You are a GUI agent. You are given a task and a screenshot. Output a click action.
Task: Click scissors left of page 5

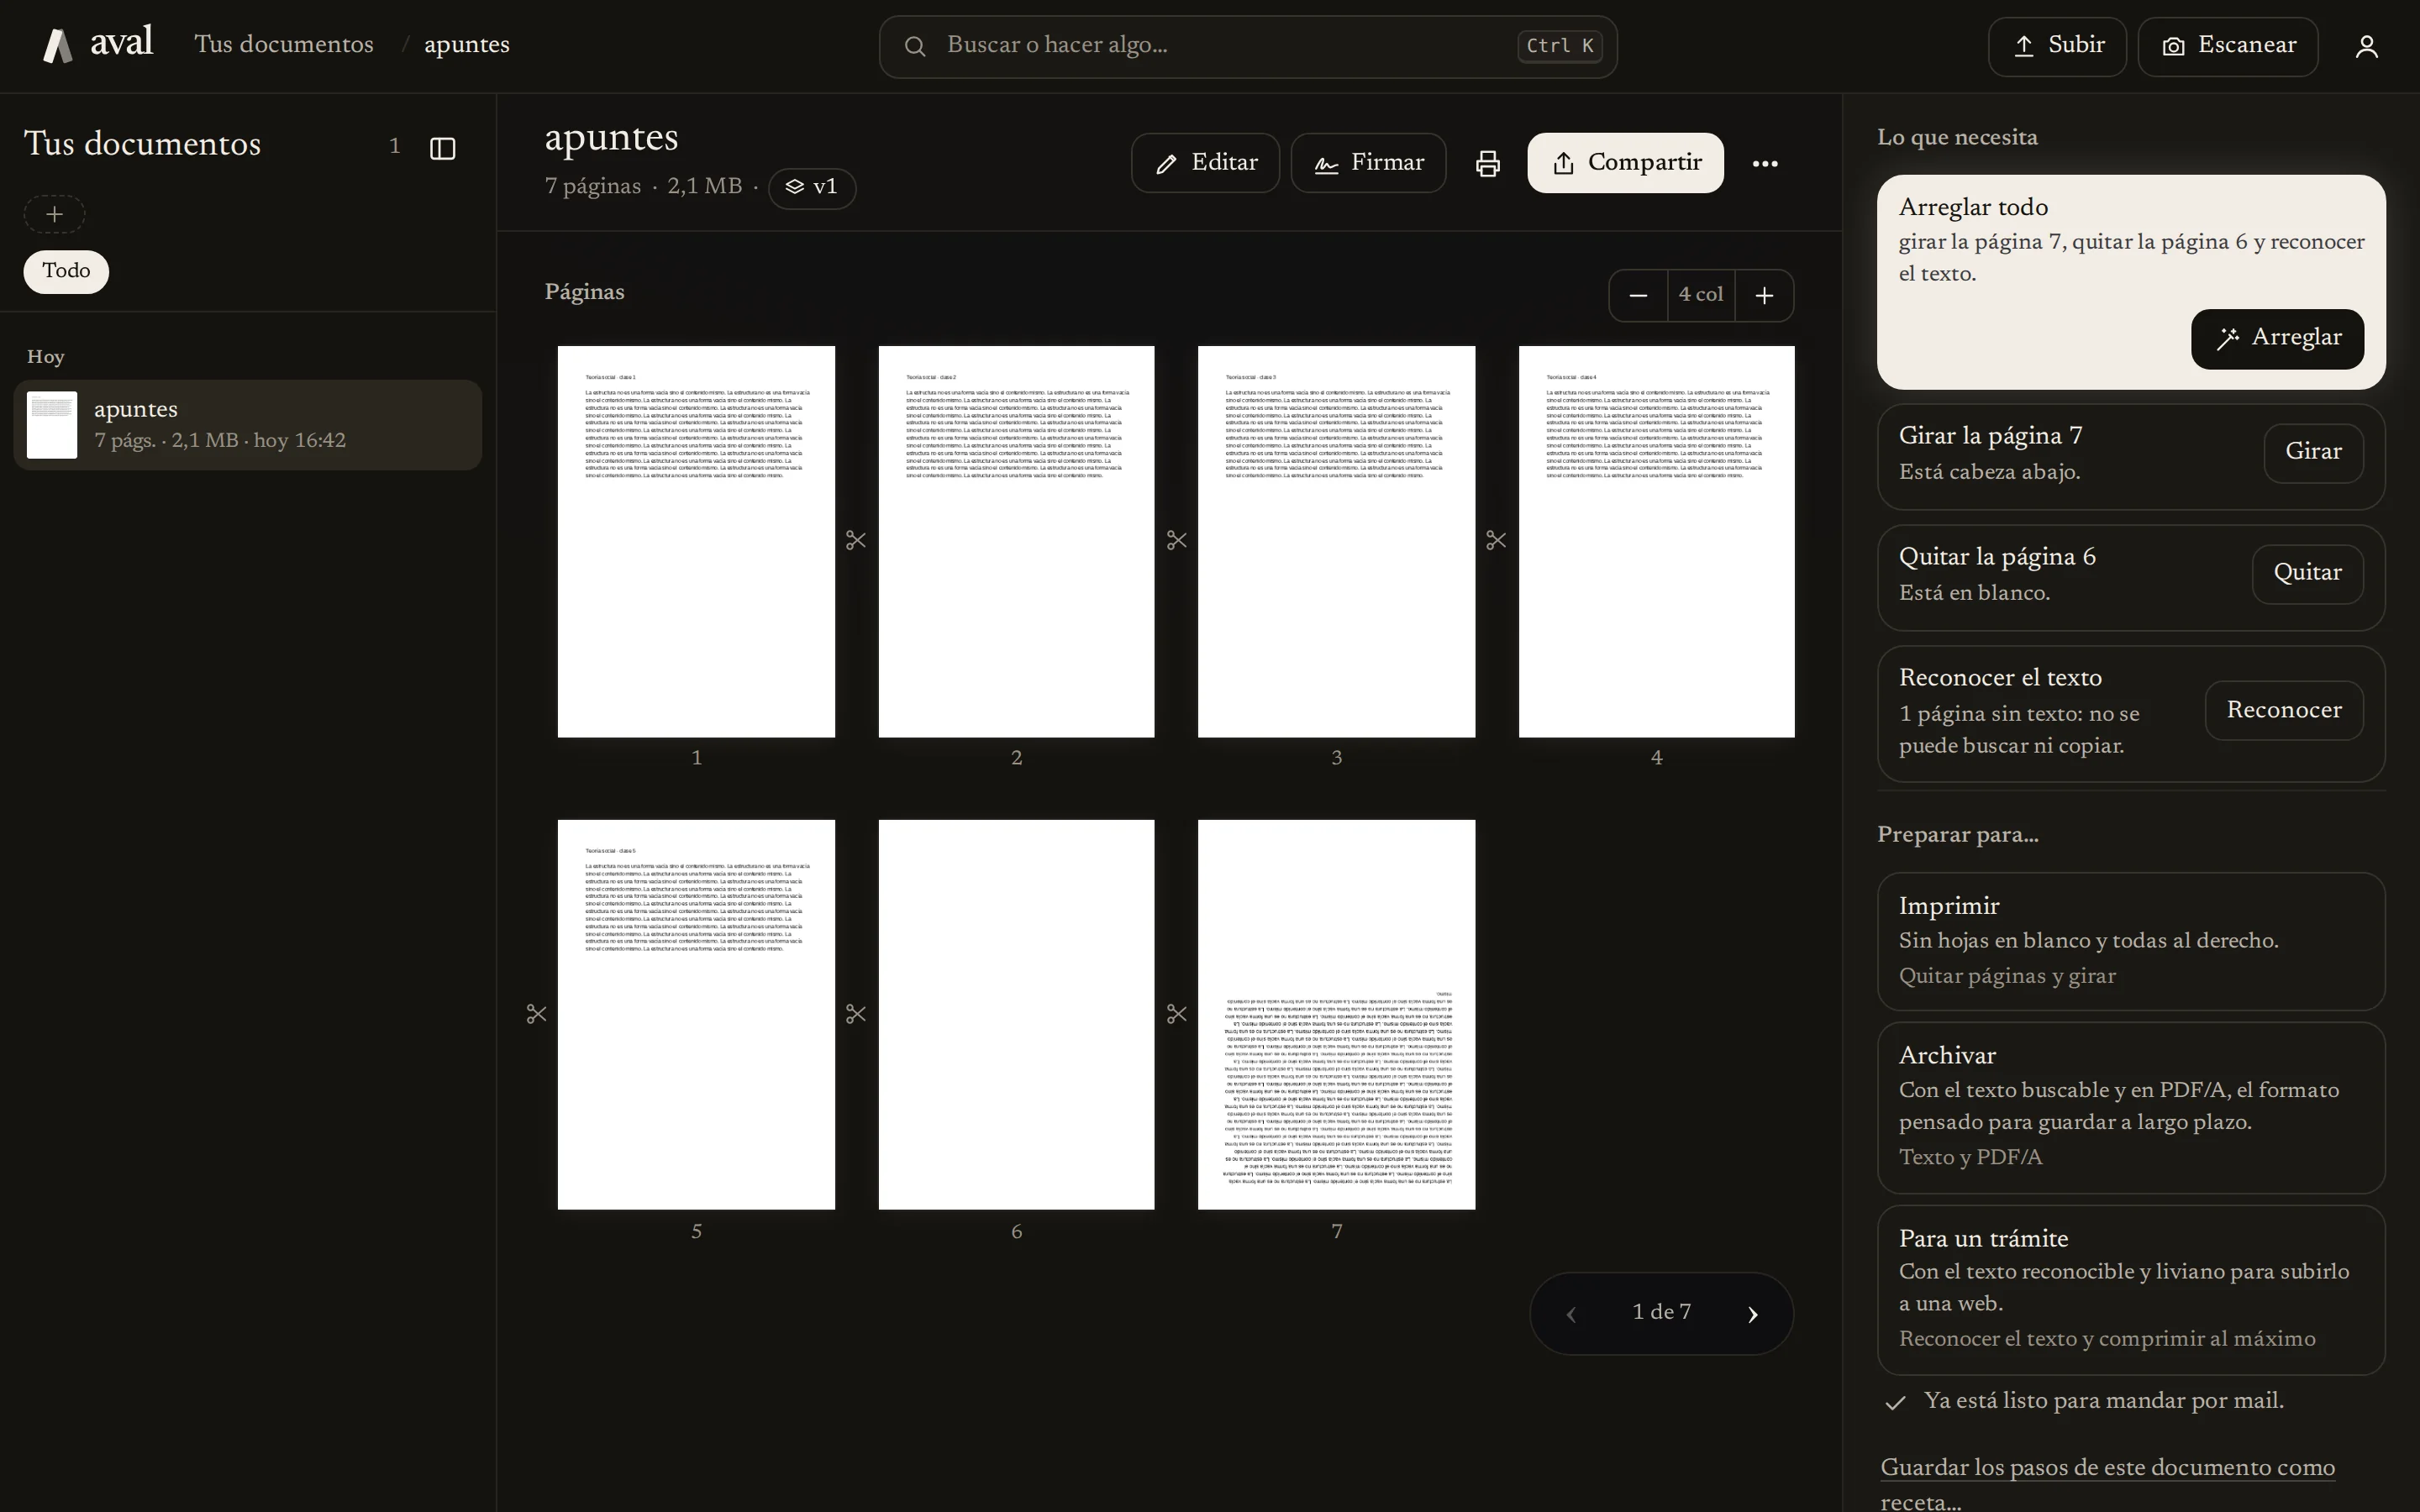[x=537, y=1015]
